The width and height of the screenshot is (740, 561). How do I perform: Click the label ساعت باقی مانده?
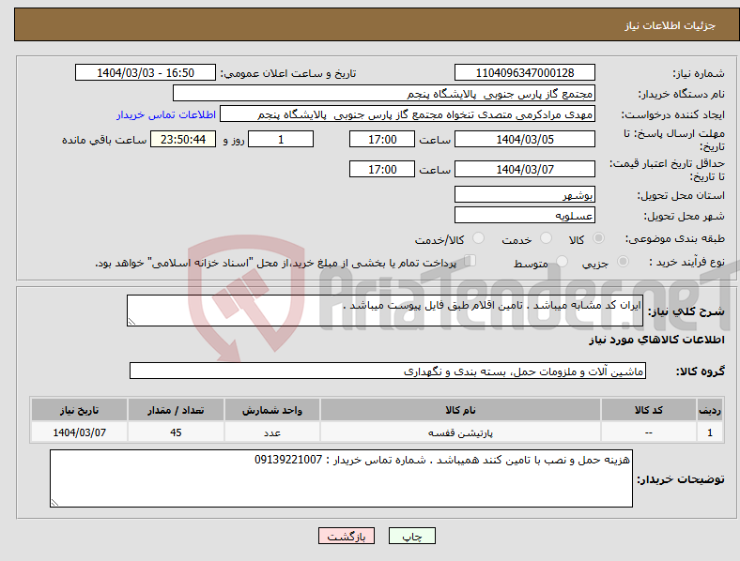(104, 140)
